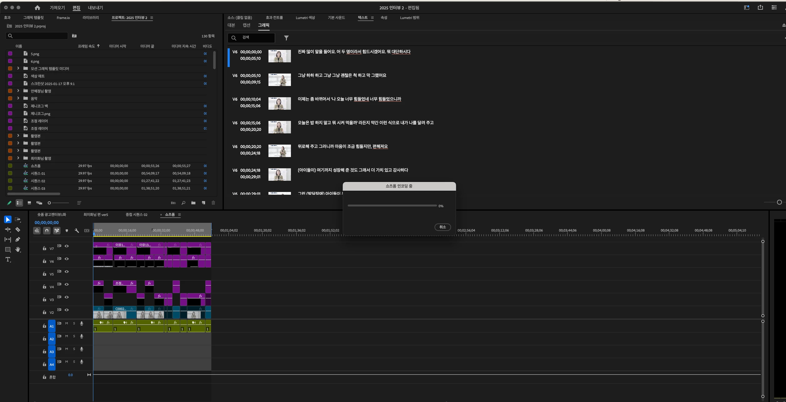Select the Type tool

click(8, 260)
